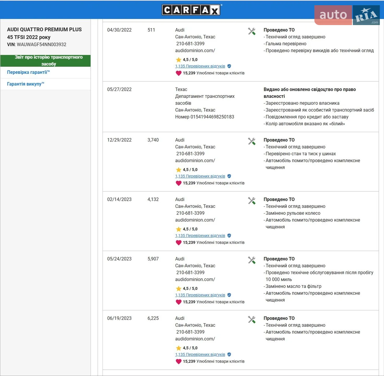This screenshot has width=384, height=376.
Task: Click date 12/29/2022
Action: coord(119,140)
